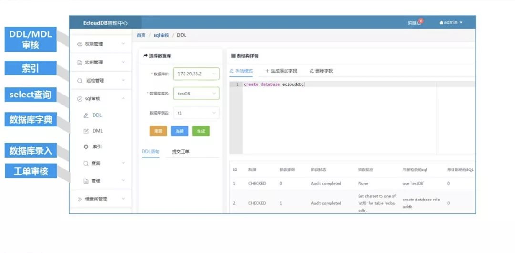Expand the 管理 submenu chevron
This screenshot has height=253, width=515.
point(124,180)
